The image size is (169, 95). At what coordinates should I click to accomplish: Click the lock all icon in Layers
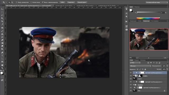click(145, 69)
